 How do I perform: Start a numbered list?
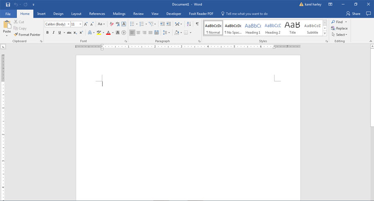click(142, 24)
